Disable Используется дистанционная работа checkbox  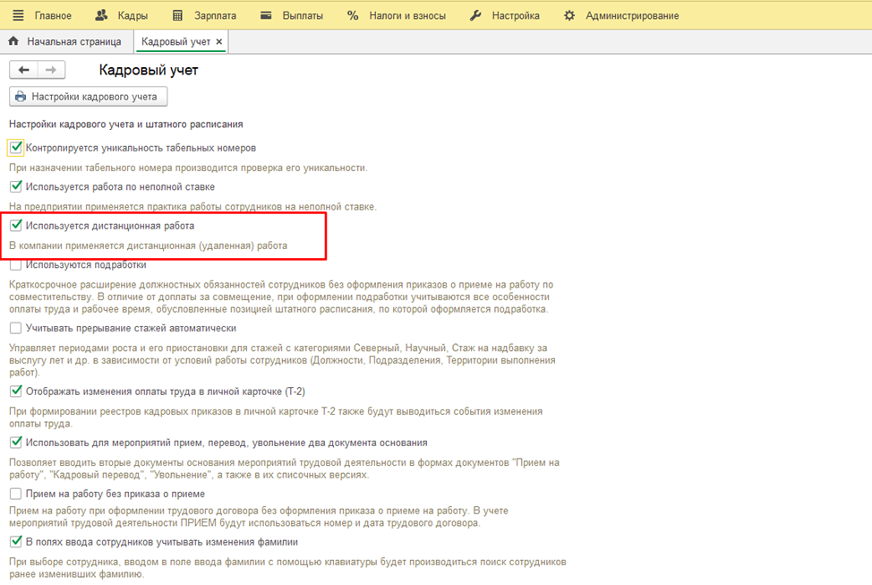[x=16, y=226]
